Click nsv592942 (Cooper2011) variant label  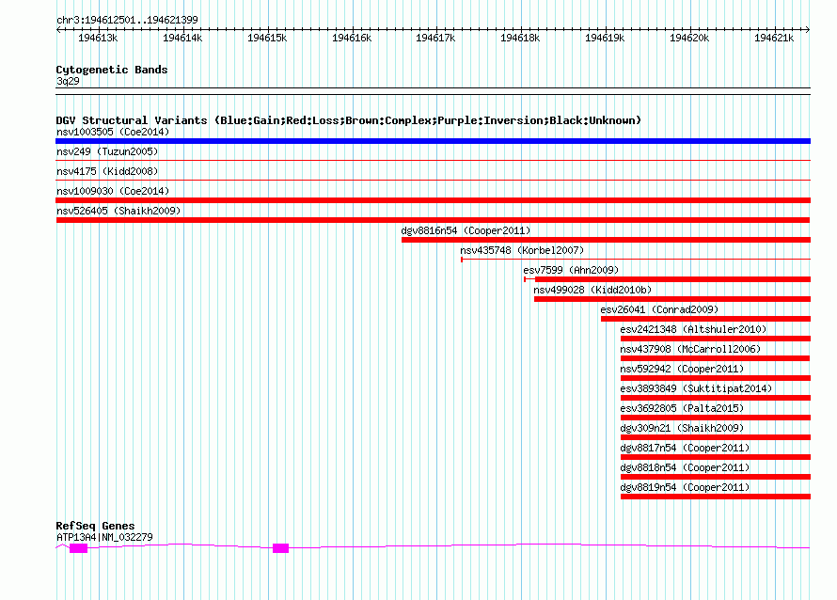(682, 369)
